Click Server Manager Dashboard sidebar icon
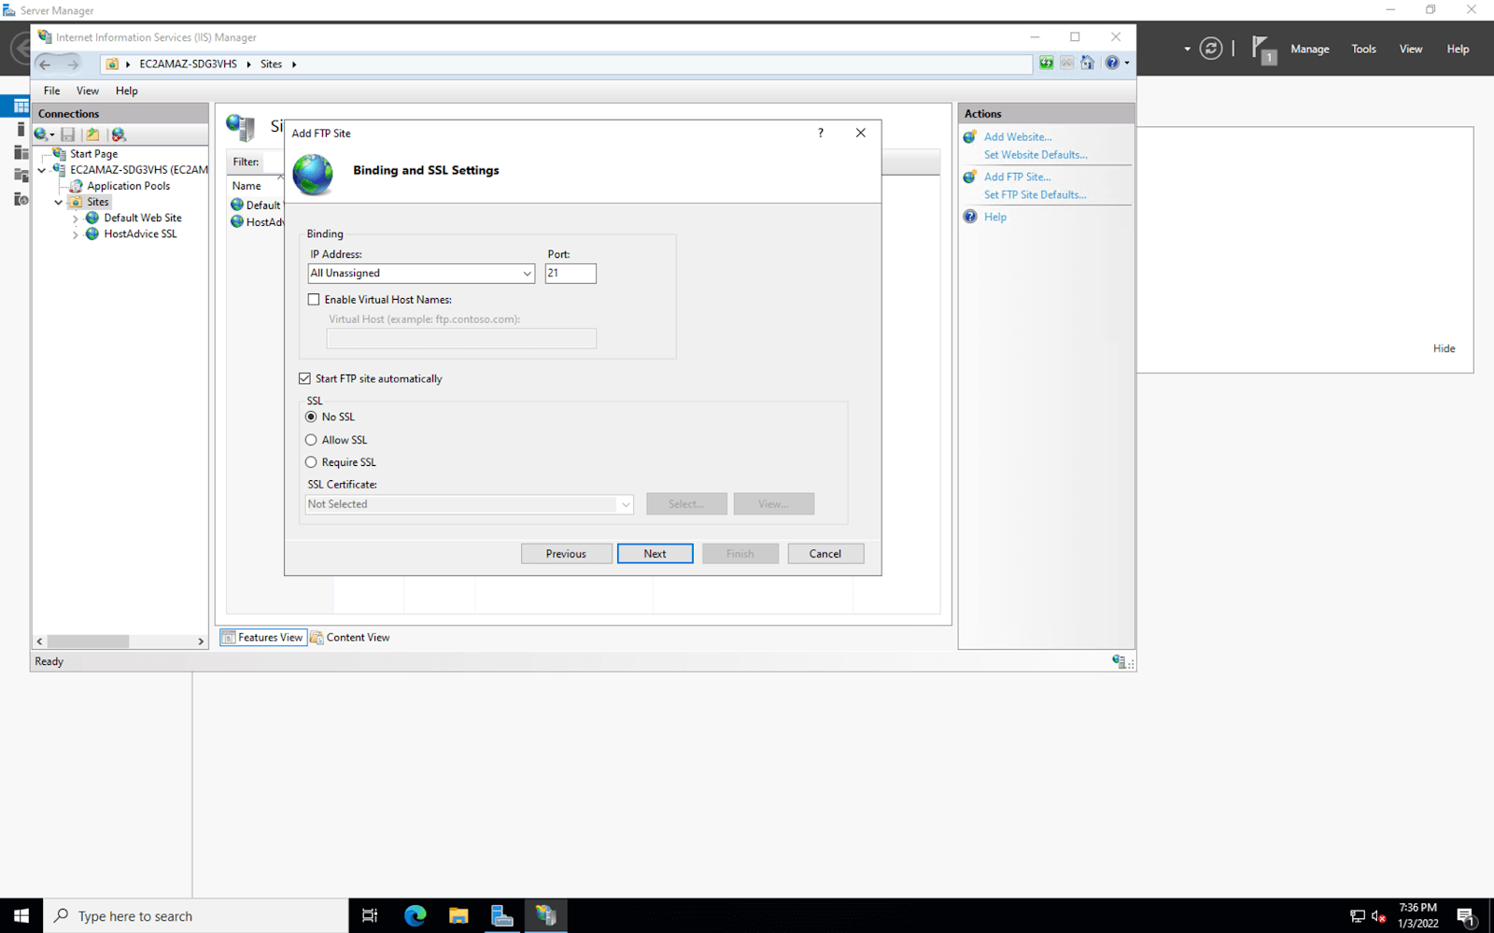Screen dimensions: 1494x933 click(21, 106)
